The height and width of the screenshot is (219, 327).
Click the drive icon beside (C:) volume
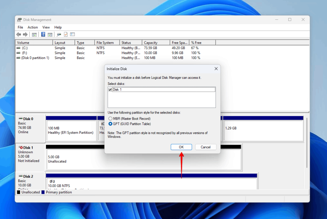click(18, 48)
